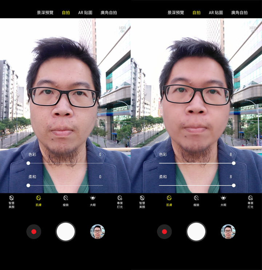Switch to AR 貼圖 tab on left screen

[x=86, y=12]
